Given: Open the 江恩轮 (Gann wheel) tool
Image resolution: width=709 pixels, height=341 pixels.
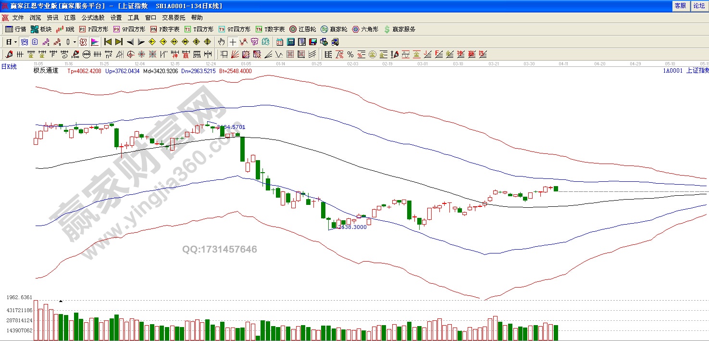Looking at the screenshot, I should pos(303,29).
